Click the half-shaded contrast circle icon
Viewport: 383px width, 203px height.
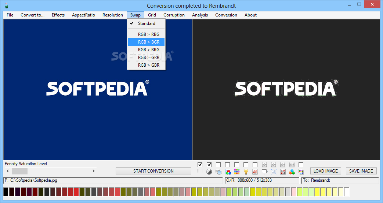[209, 172]
